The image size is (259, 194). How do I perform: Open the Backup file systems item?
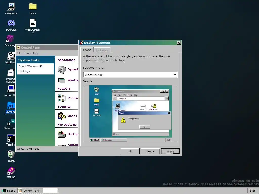point(68,134)
